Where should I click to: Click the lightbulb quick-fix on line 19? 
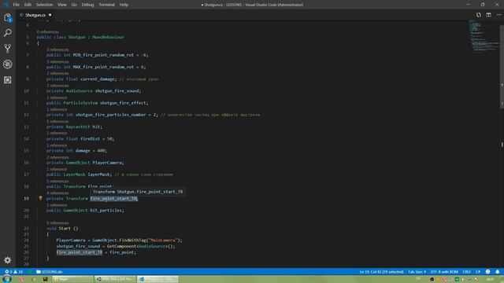click(x=40, y=198)
